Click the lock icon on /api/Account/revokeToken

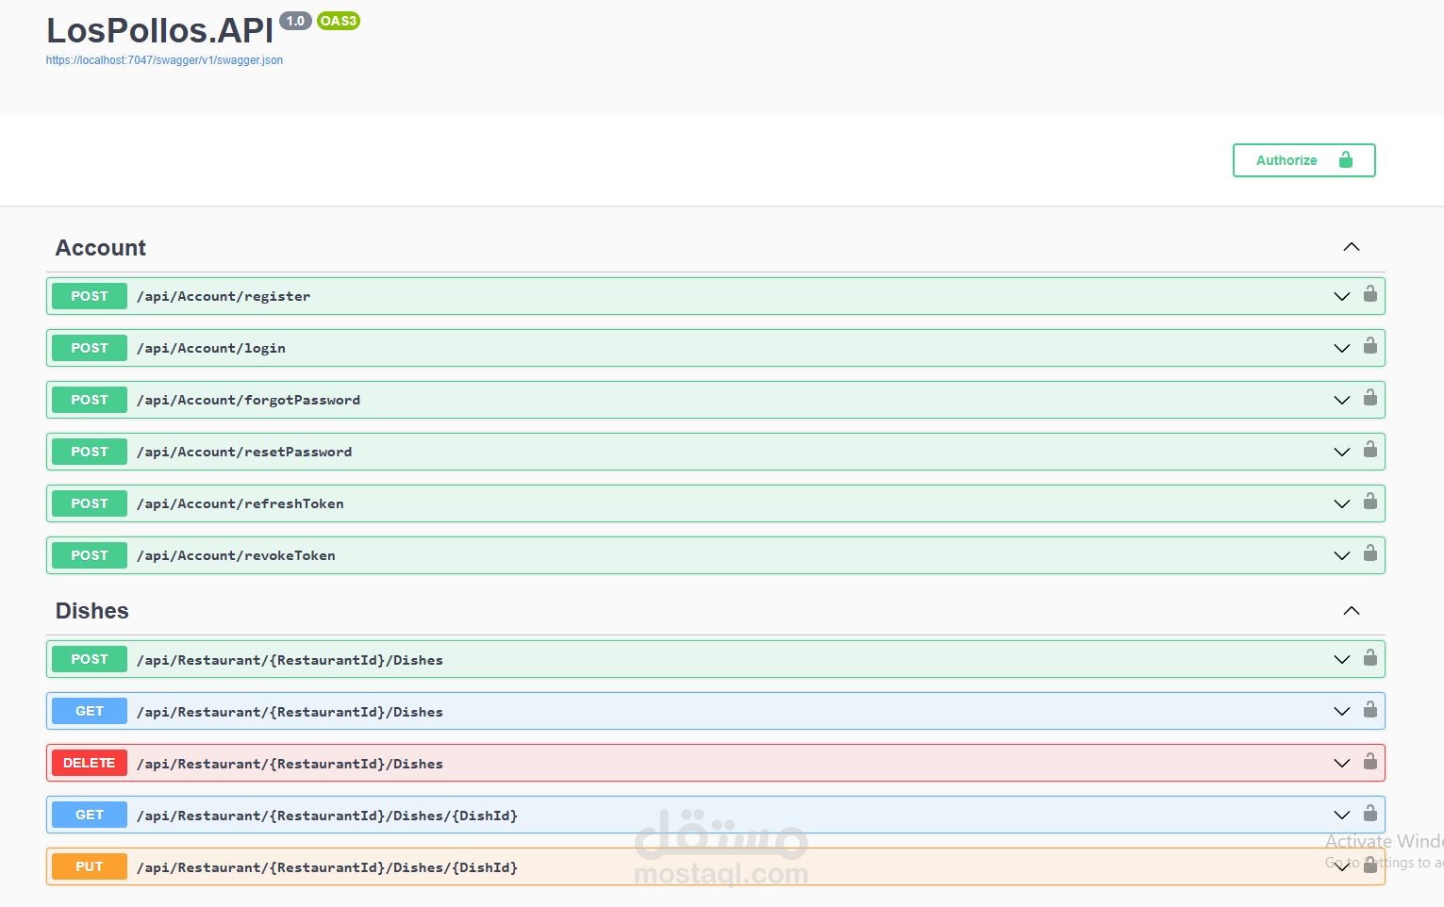1370,554
